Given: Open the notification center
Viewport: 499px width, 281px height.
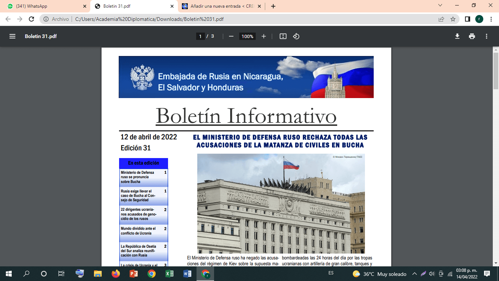Looking at the screenshot, I should [487, 274].
